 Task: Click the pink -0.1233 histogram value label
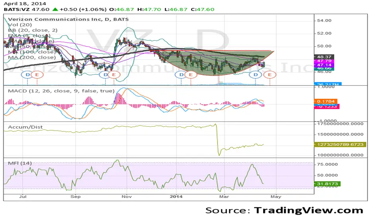(326, 107)
